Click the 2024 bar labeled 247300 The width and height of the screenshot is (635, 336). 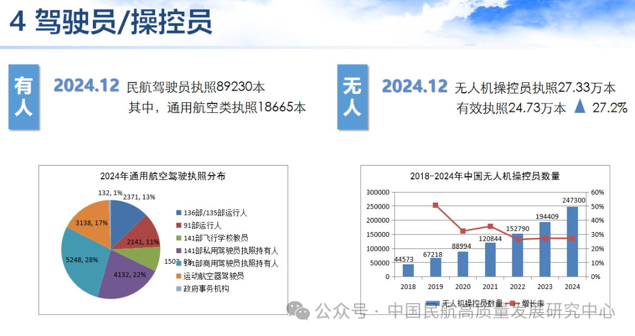[x=572, y=241]
